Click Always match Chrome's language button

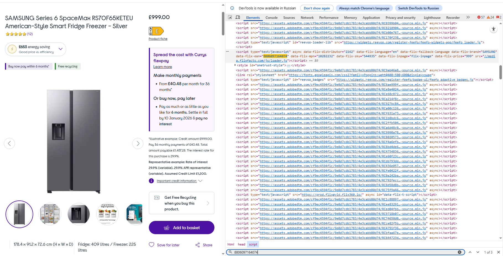point(364,8)
